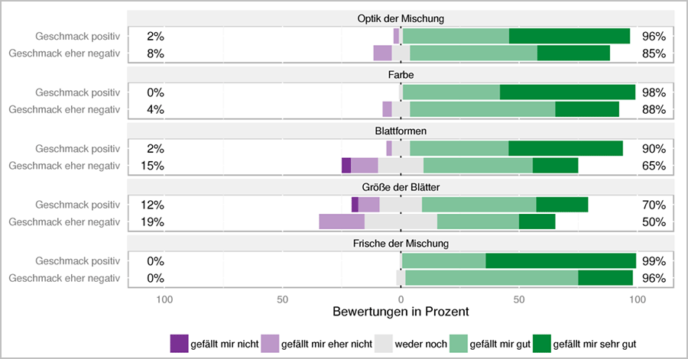Screen dimensions: 688x359
Task: Click 'Geschmack positiv' label under Farbe
Action: point(77,92)
